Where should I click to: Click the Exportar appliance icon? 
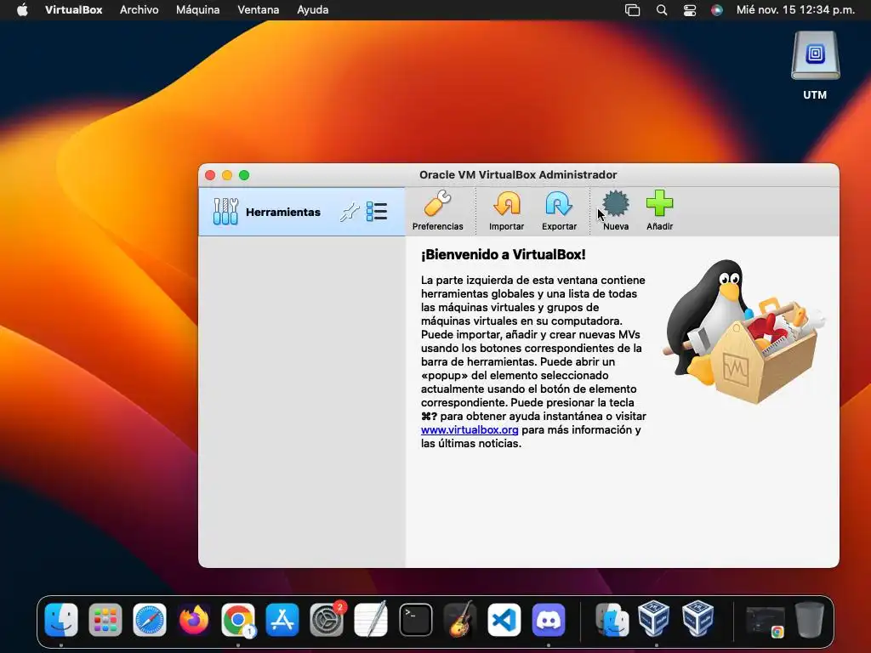(559, 211)
